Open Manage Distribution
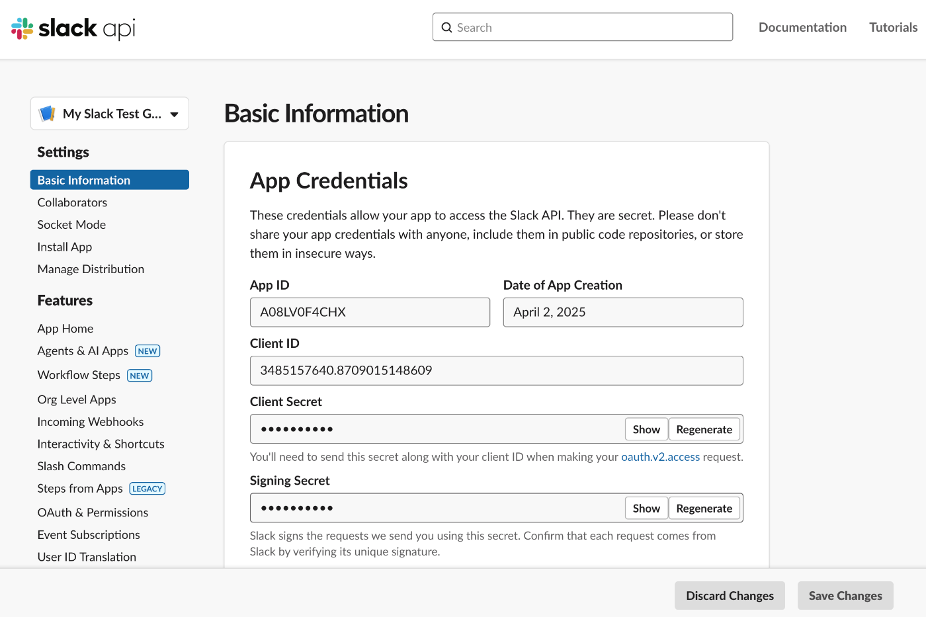 (91, 269)
